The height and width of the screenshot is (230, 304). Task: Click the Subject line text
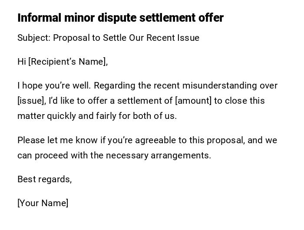coord(108,38)
